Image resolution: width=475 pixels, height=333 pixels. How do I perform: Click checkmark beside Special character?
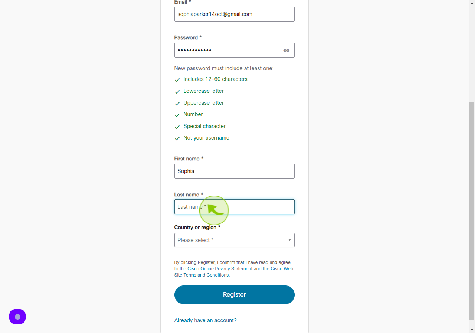tap(177, 127)
